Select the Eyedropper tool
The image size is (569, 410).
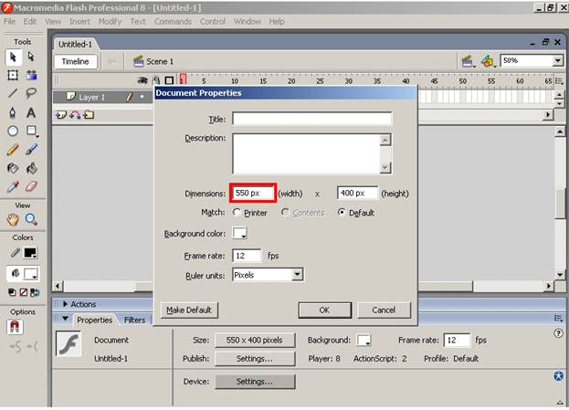point(13,186)
